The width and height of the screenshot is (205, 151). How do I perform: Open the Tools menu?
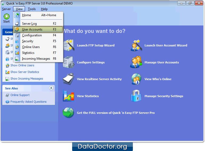click(32, 9)
